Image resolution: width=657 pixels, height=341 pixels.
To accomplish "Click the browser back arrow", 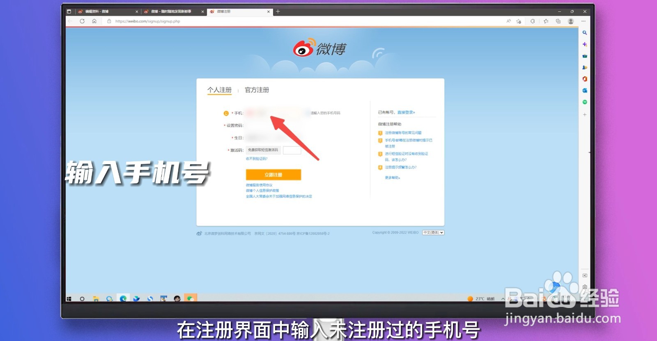I will pos(70,21).
